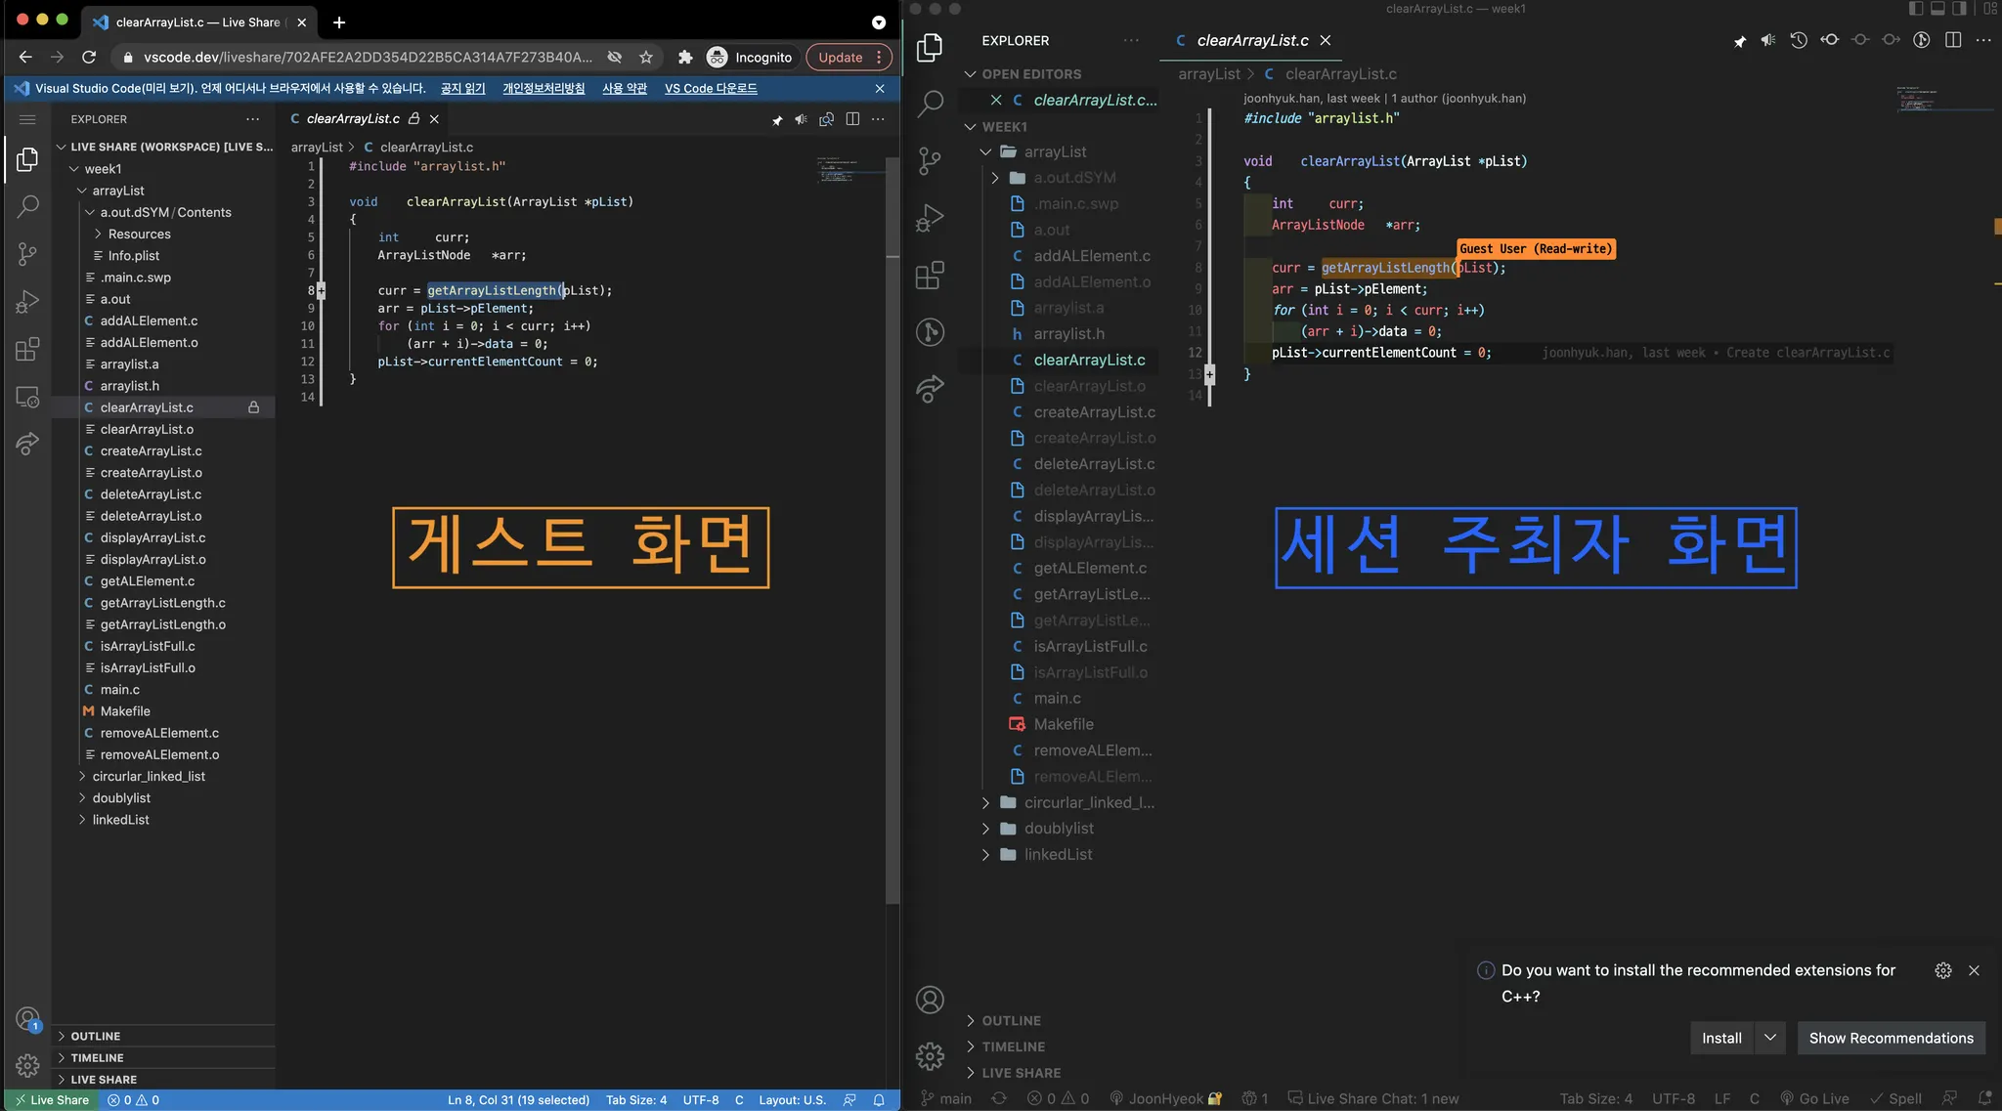
Task: Click the VS Code 다운로드 link
Action: [x=711, y=88]
